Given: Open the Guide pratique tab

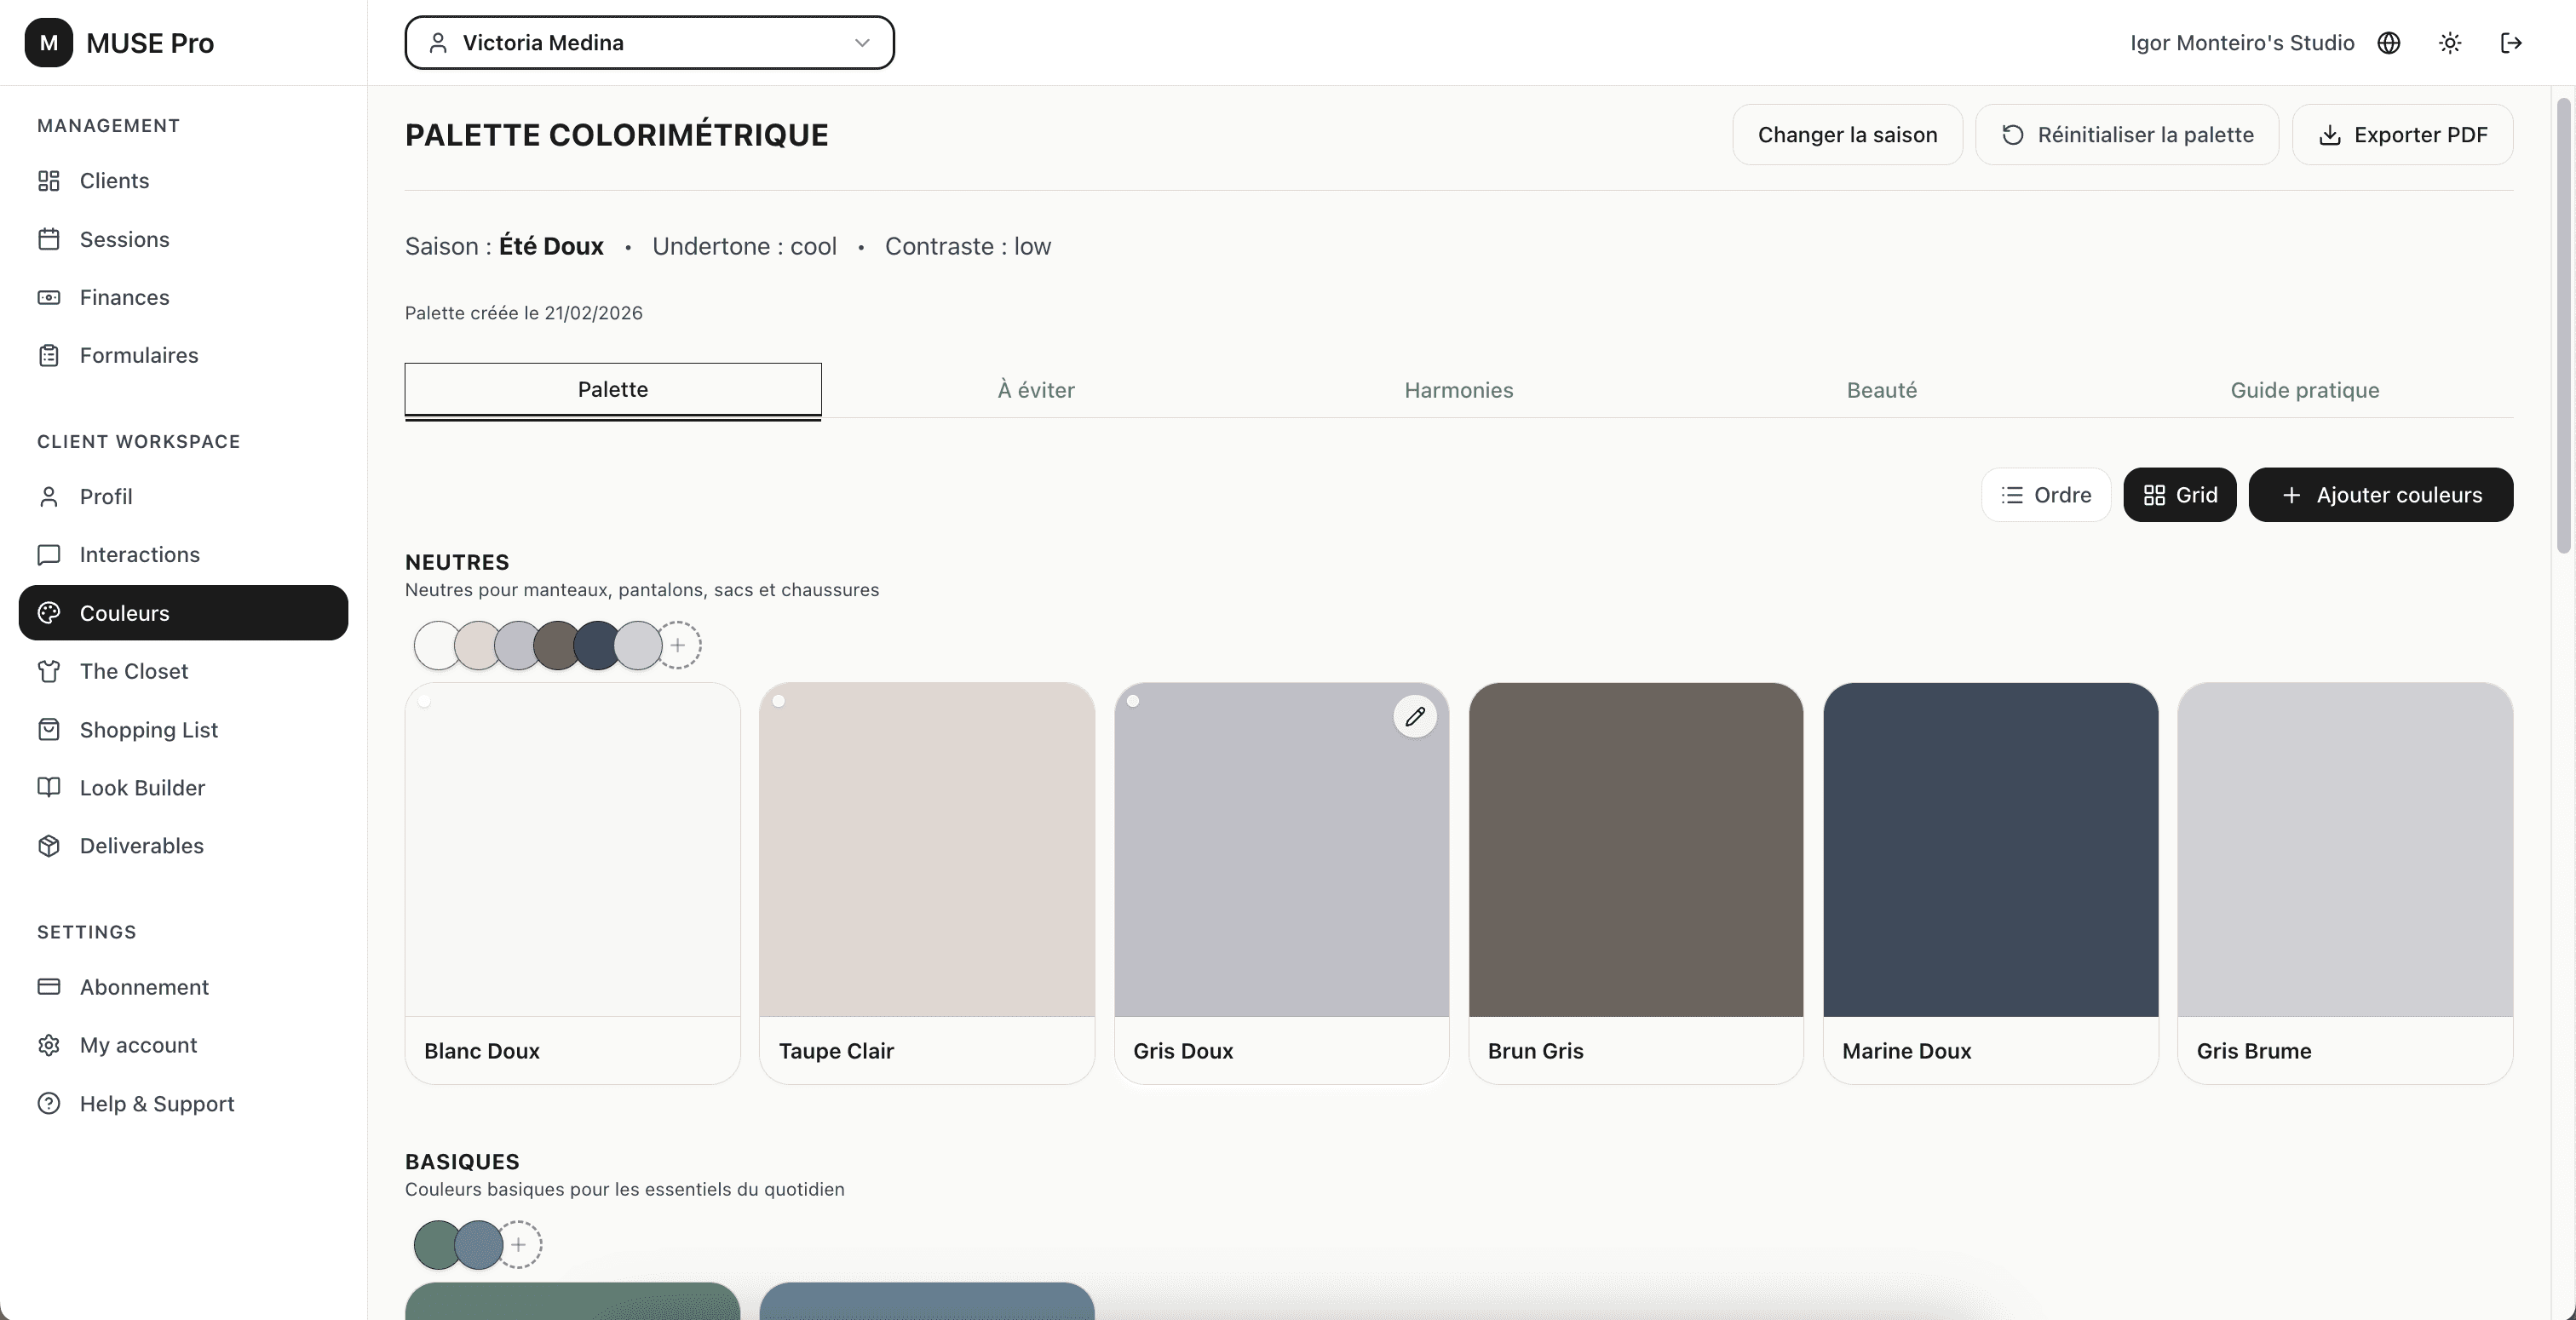Looking at the screenshot, I should coord(2305,390).
